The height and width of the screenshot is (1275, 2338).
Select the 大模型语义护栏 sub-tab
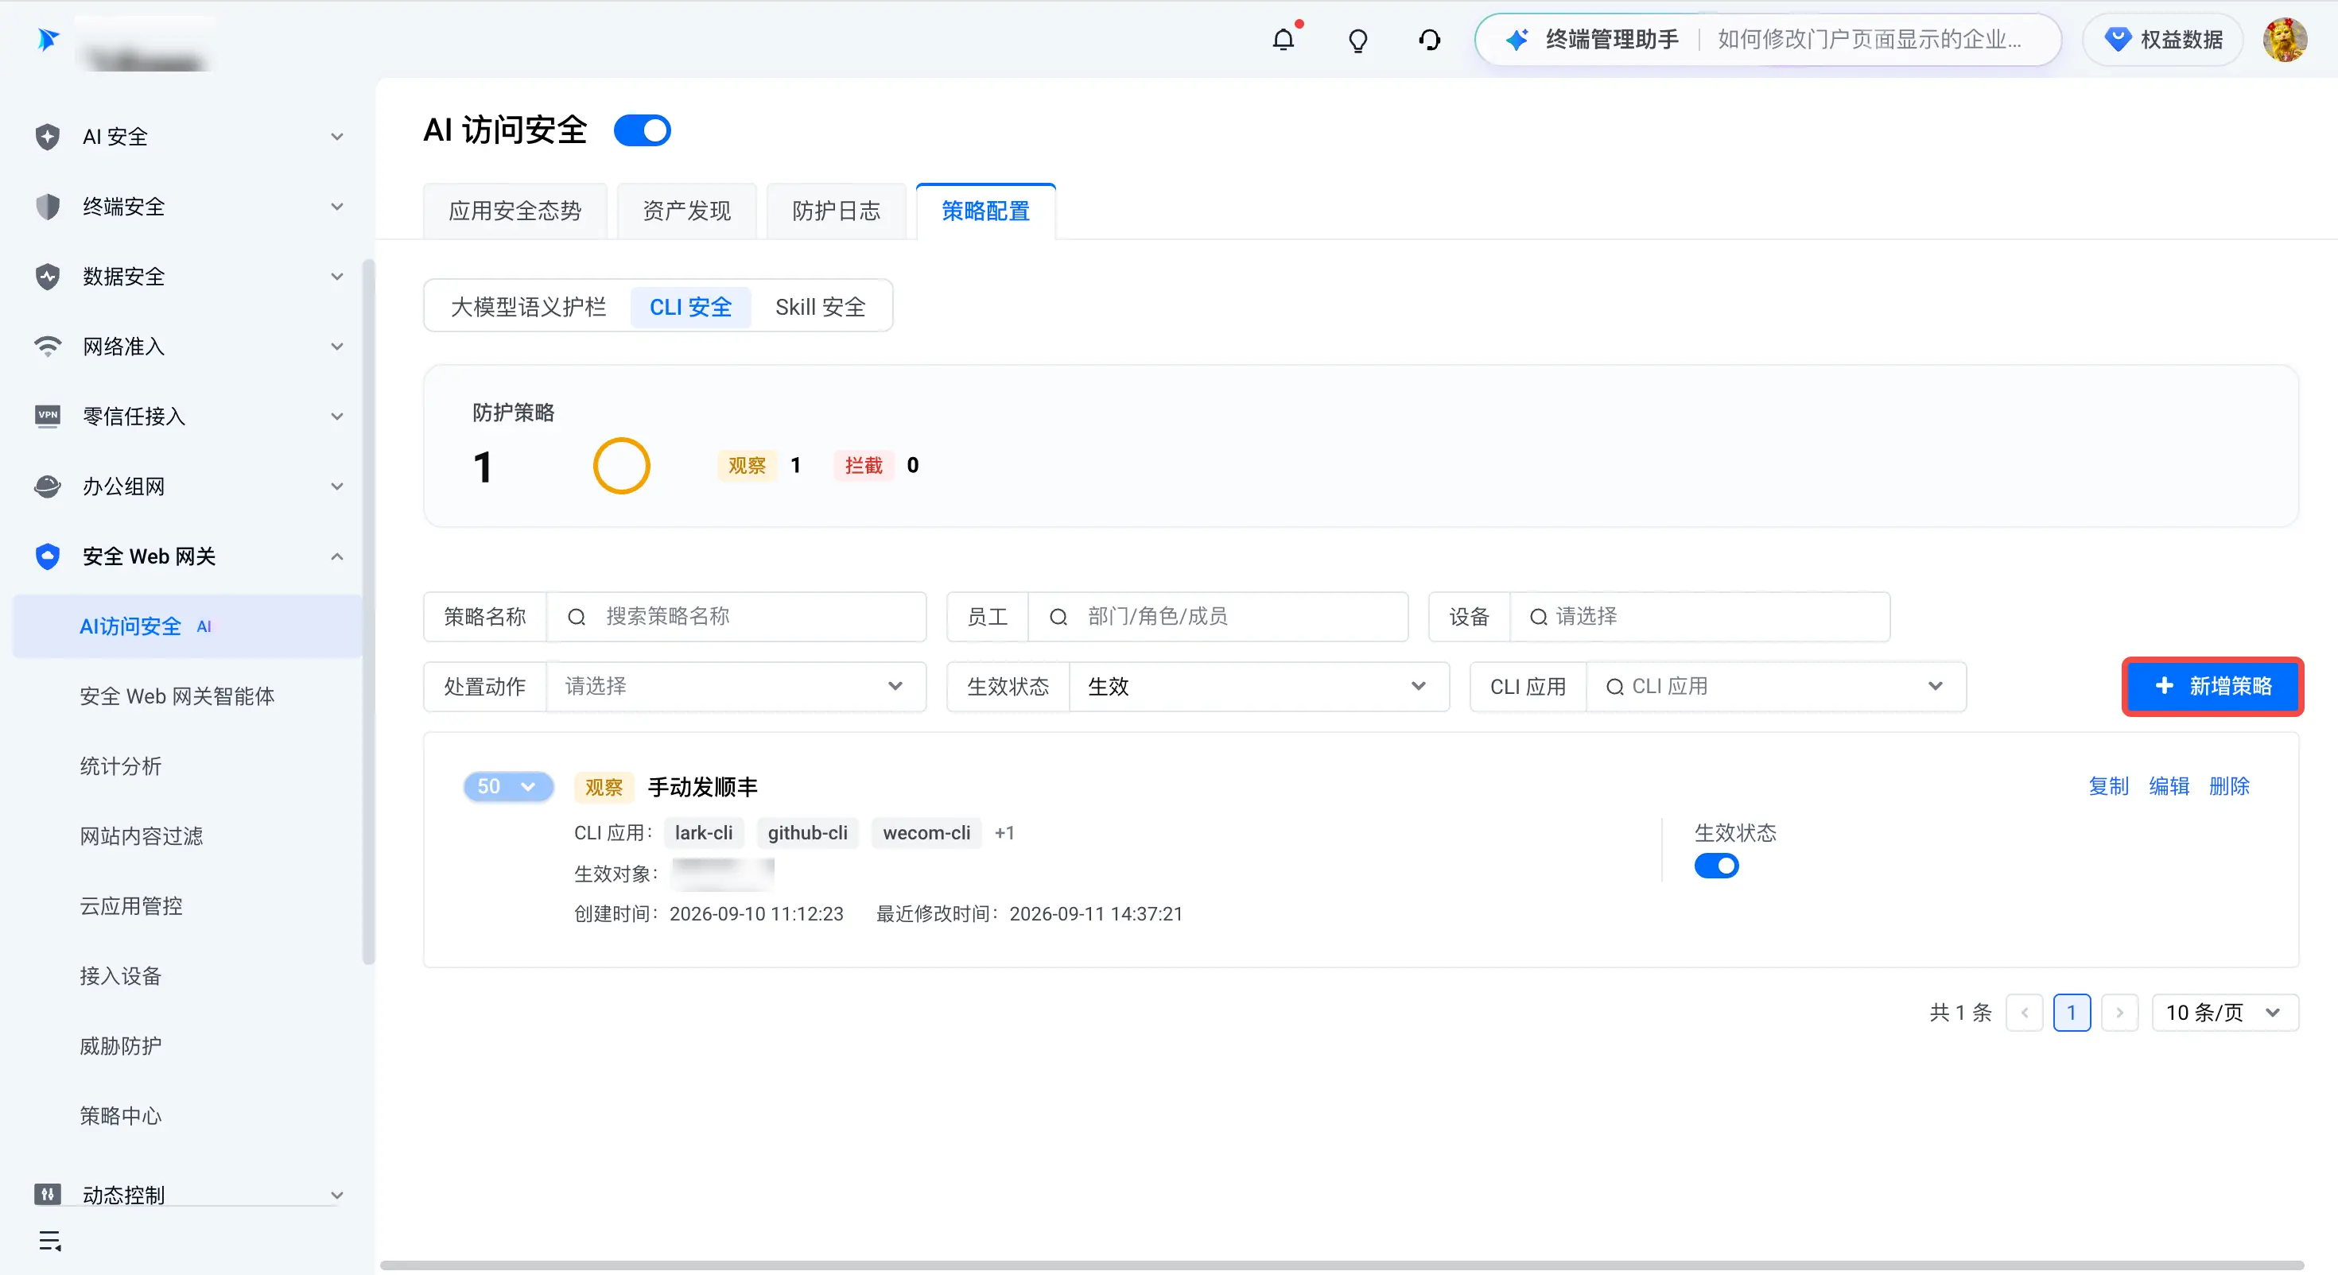coord(528,307)
